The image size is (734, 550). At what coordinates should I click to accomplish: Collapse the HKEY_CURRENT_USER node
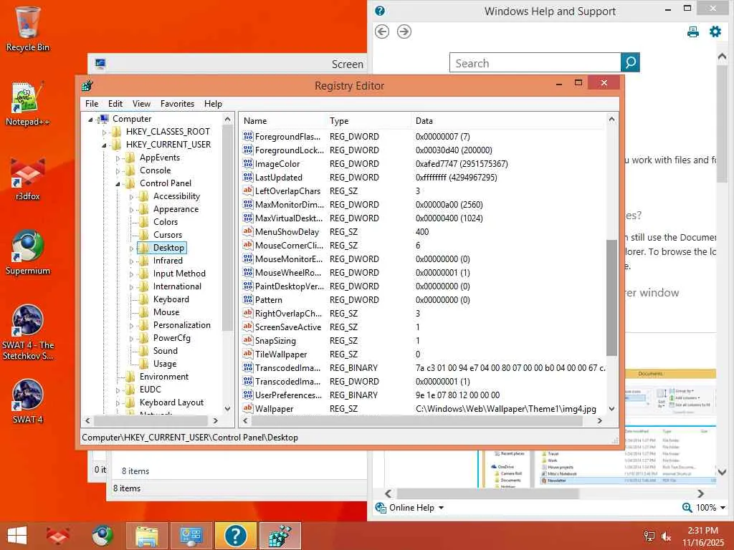click(x=104, y=145)
